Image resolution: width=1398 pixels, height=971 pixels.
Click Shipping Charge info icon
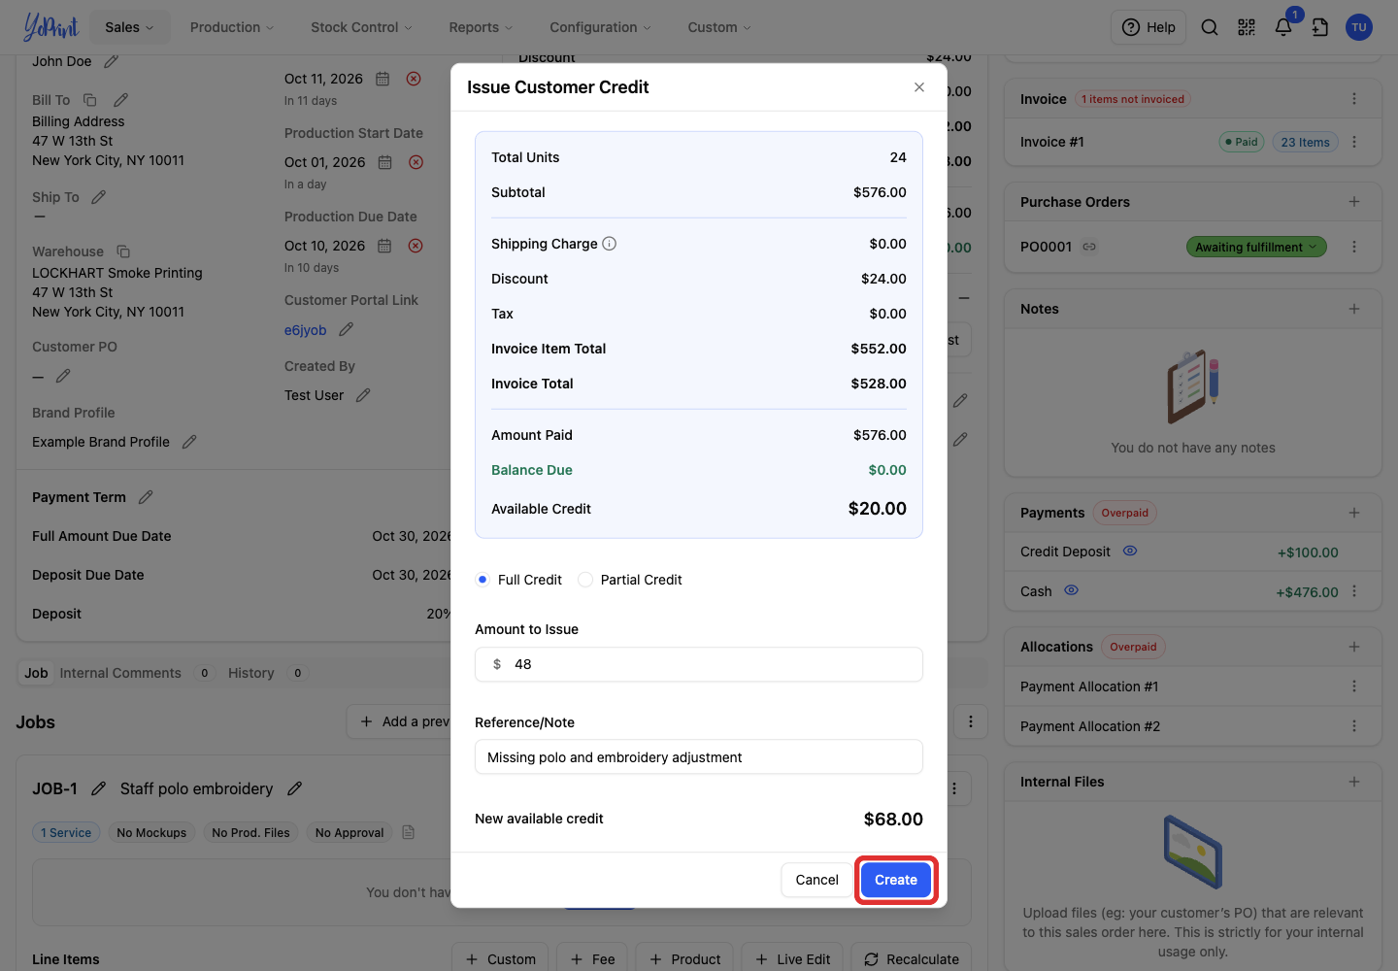click(610, 244)
